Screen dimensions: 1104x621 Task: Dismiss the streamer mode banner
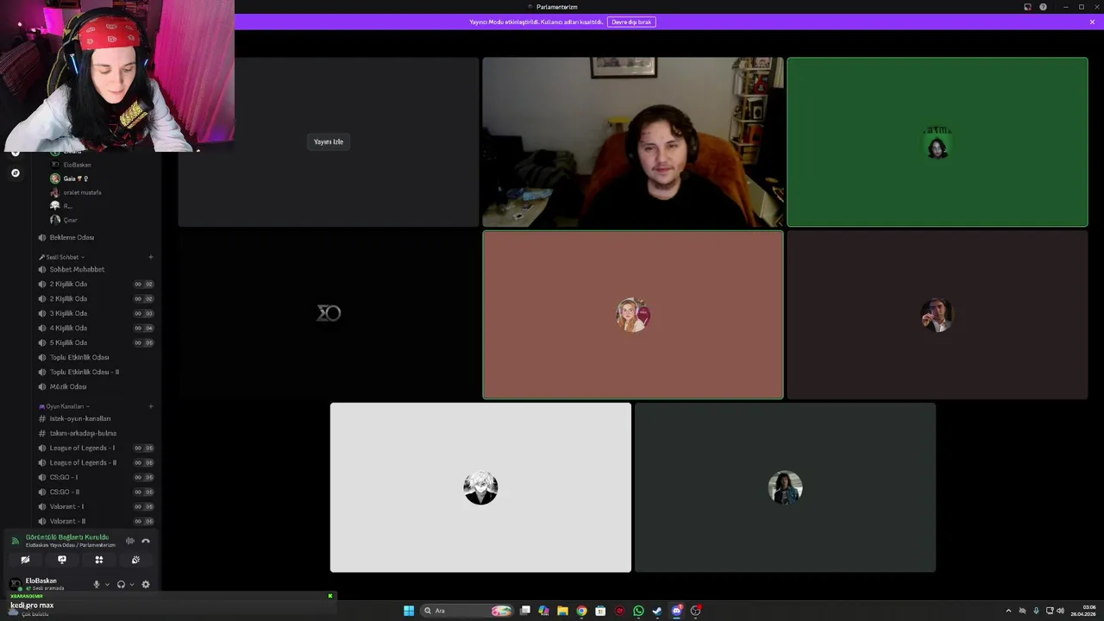[x=1092, y=22]
